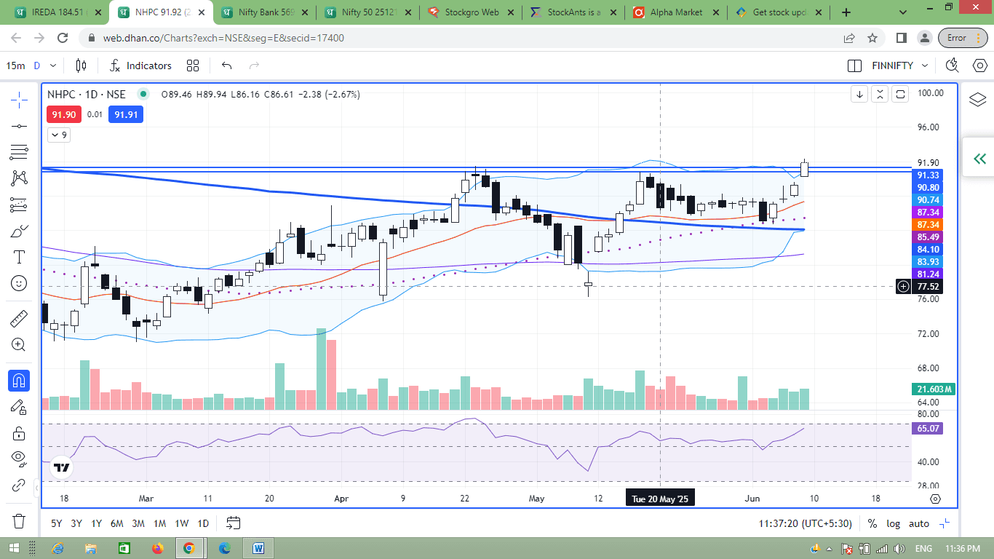Set chart range to 6M

click(x=116, y=523)
